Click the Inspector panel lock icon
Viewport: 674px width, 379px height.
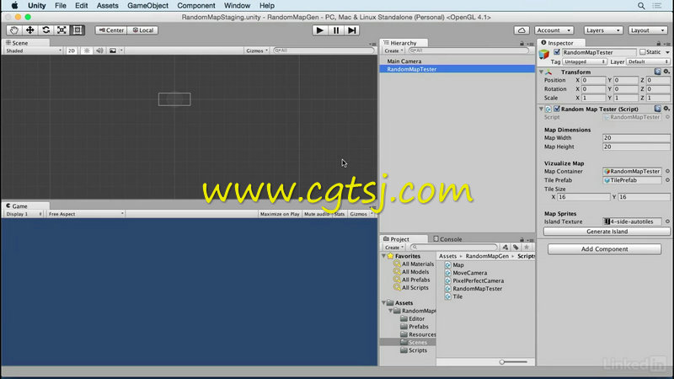(659, 44)
